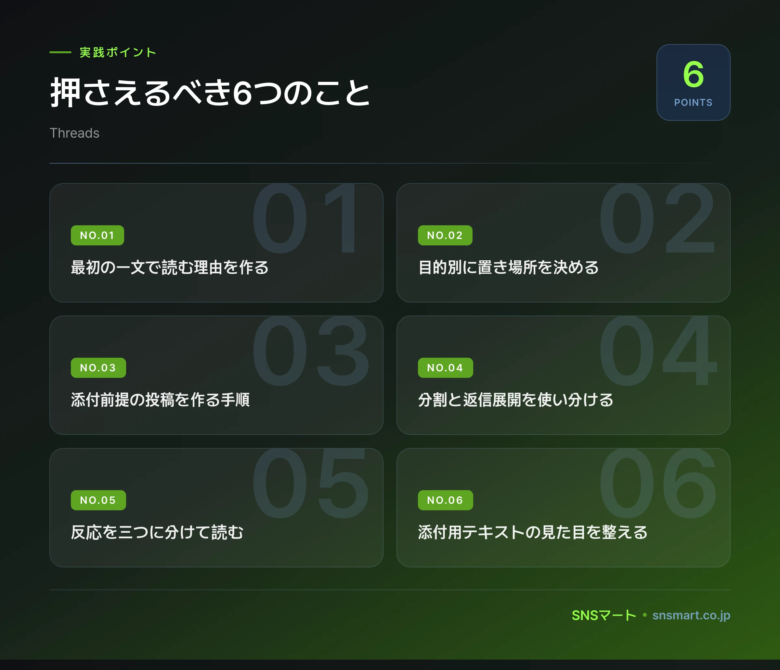Click the SNSマート brand name
Viewport: 780px width, 670px height.
pos(604,615)
